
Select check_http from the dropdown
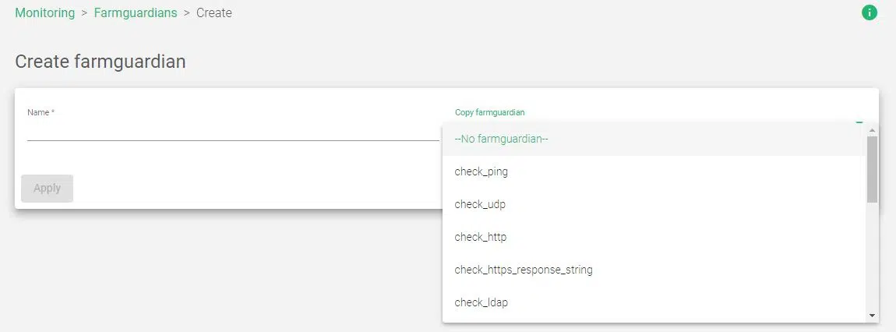481,237
